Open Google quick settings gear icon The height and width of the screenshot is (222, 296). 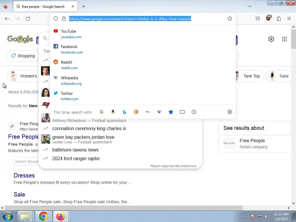pyautogui.click(x=271, y=39)
